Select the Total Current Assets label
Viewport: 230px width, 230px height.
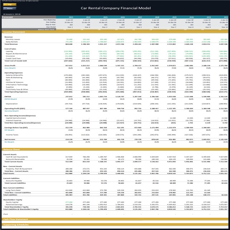click(14, 162)
